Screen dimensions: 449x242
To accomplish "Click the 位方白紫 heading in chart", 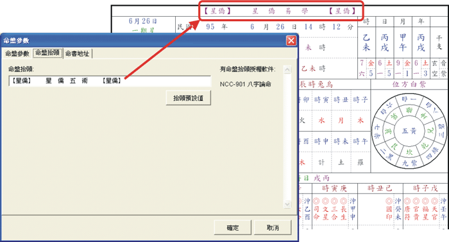I will pyautogui.click(x=409, y=84).
